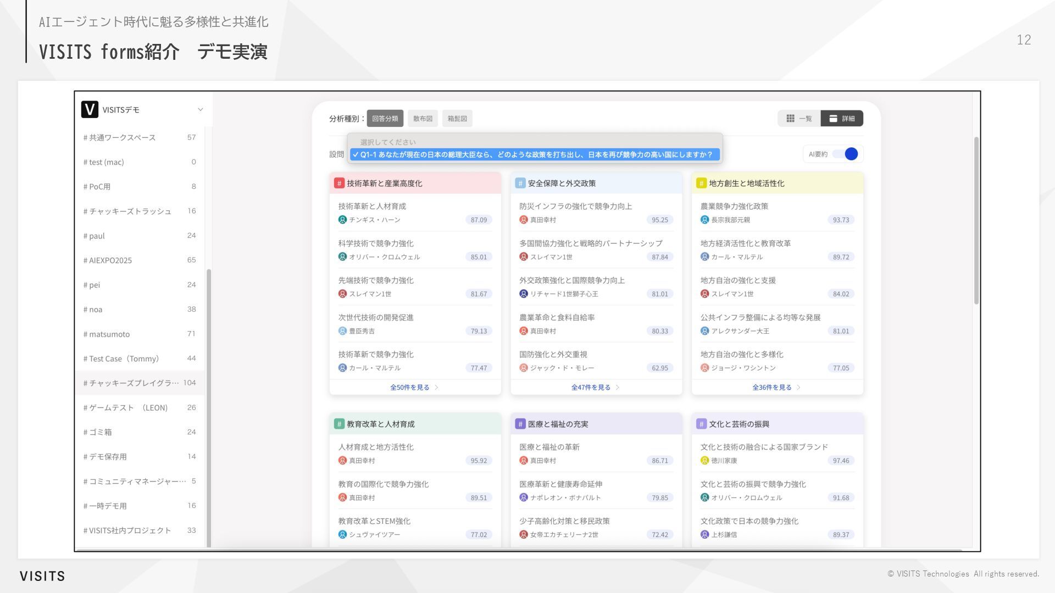Switch to 詳細 detail view
The width and height of the screenshot is (1055, 593).
pos(842,119)
